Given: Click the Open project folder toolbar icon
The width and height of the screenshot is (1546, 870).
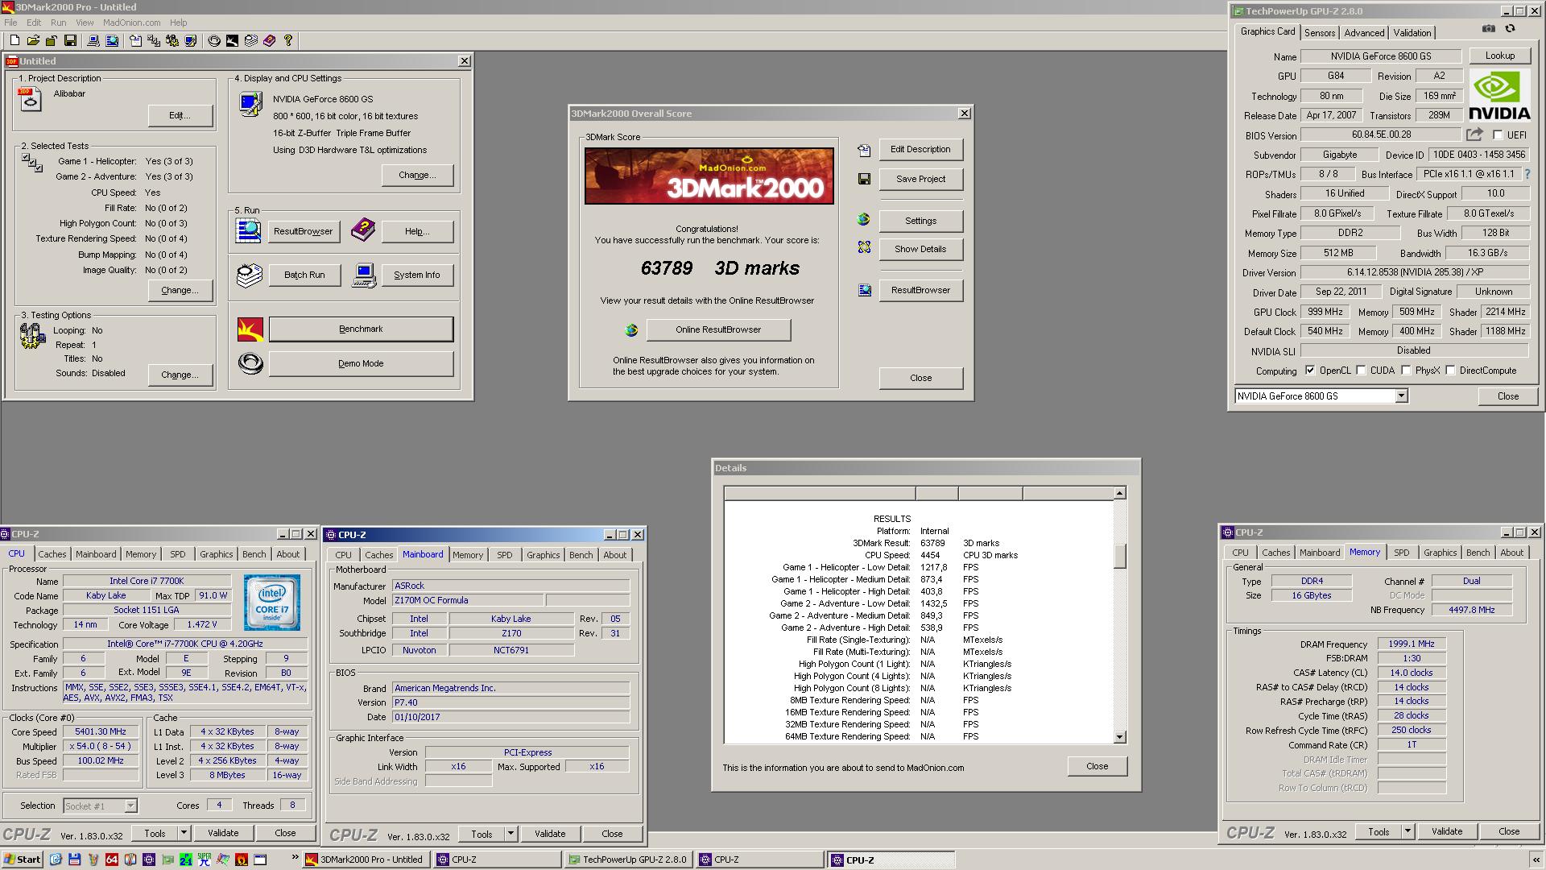Looking at the screenshot, I should point(33,40).
